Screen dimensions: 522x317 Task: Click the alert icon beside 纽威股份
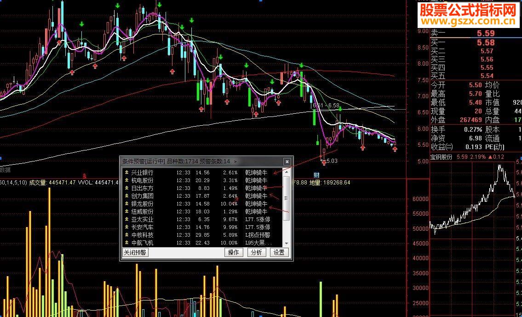click(x=126, y=211)
